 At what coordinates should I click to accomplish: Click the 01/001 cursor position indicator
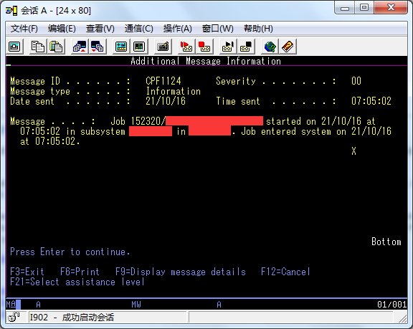[392, 305]
